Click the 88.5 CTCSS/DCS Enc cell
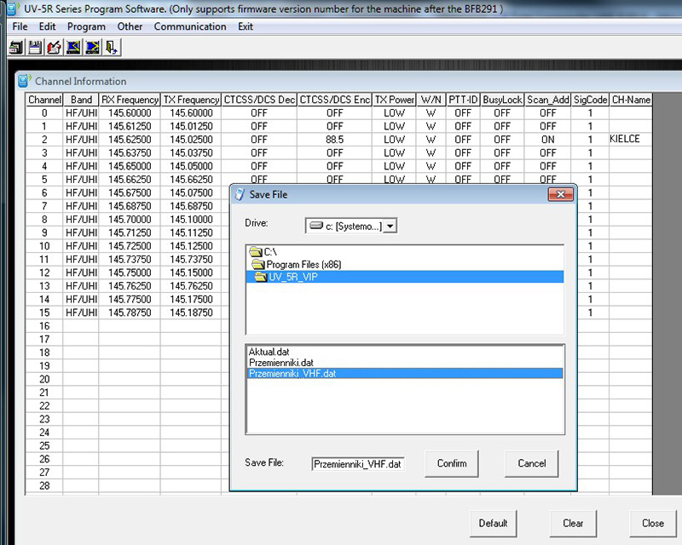The height and width of the screenshot is (545, 682). pos(334,140)
